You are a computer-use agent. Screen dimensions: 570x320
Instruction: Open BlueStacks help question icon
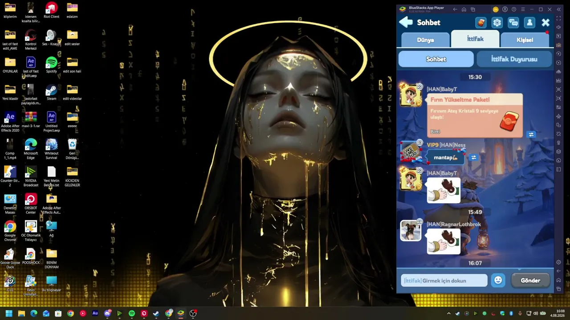514,9
